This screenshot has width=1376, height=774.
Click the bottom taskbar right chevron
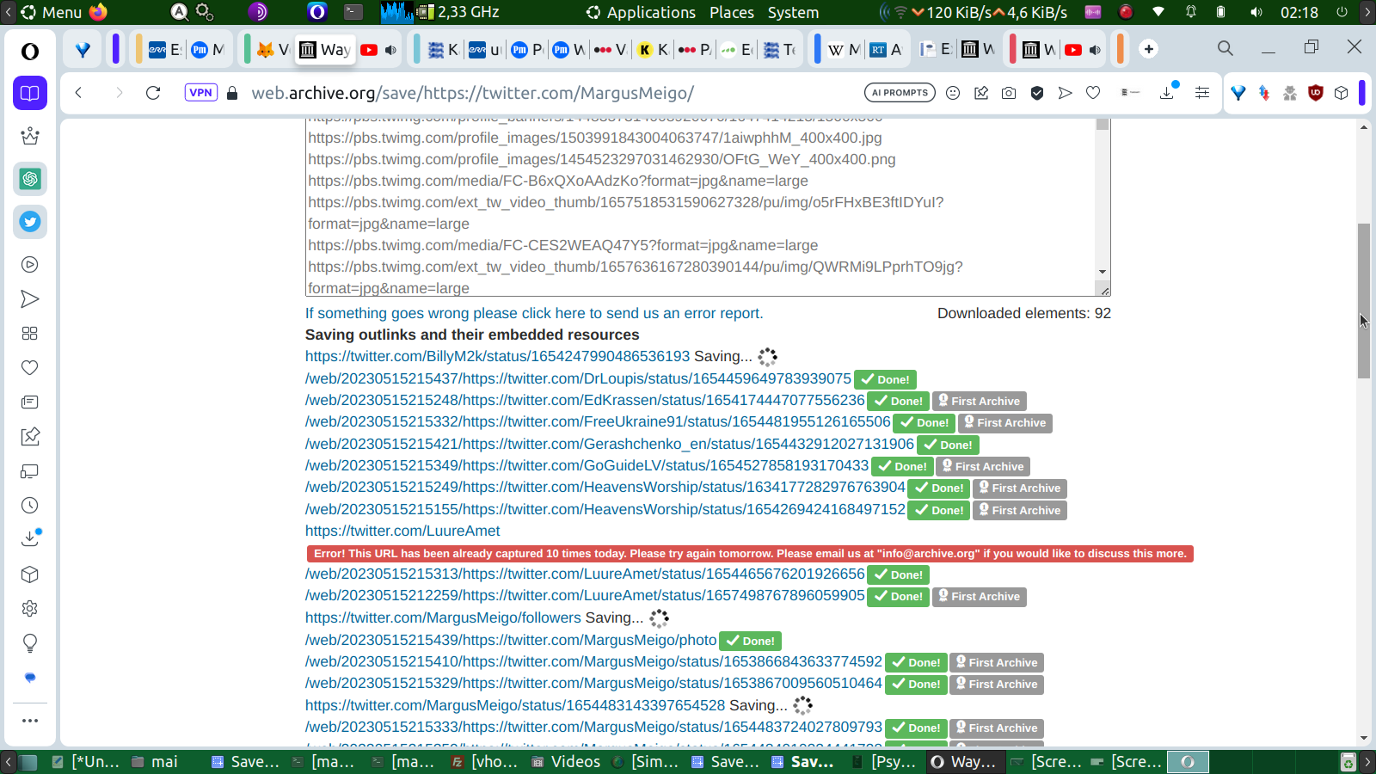[1367, 762]
